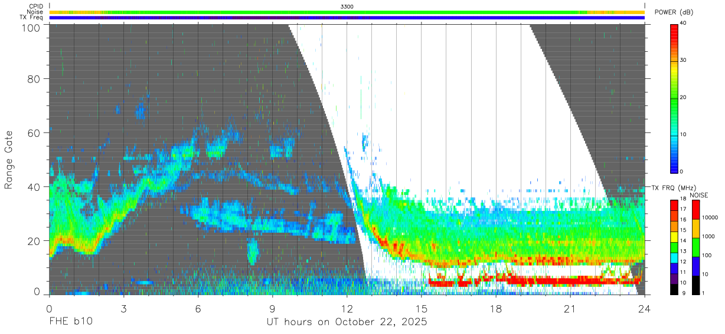Click the 15 tick on TX FRQ scale
This screenshot has height=334, width=725.
coord(684,230)
